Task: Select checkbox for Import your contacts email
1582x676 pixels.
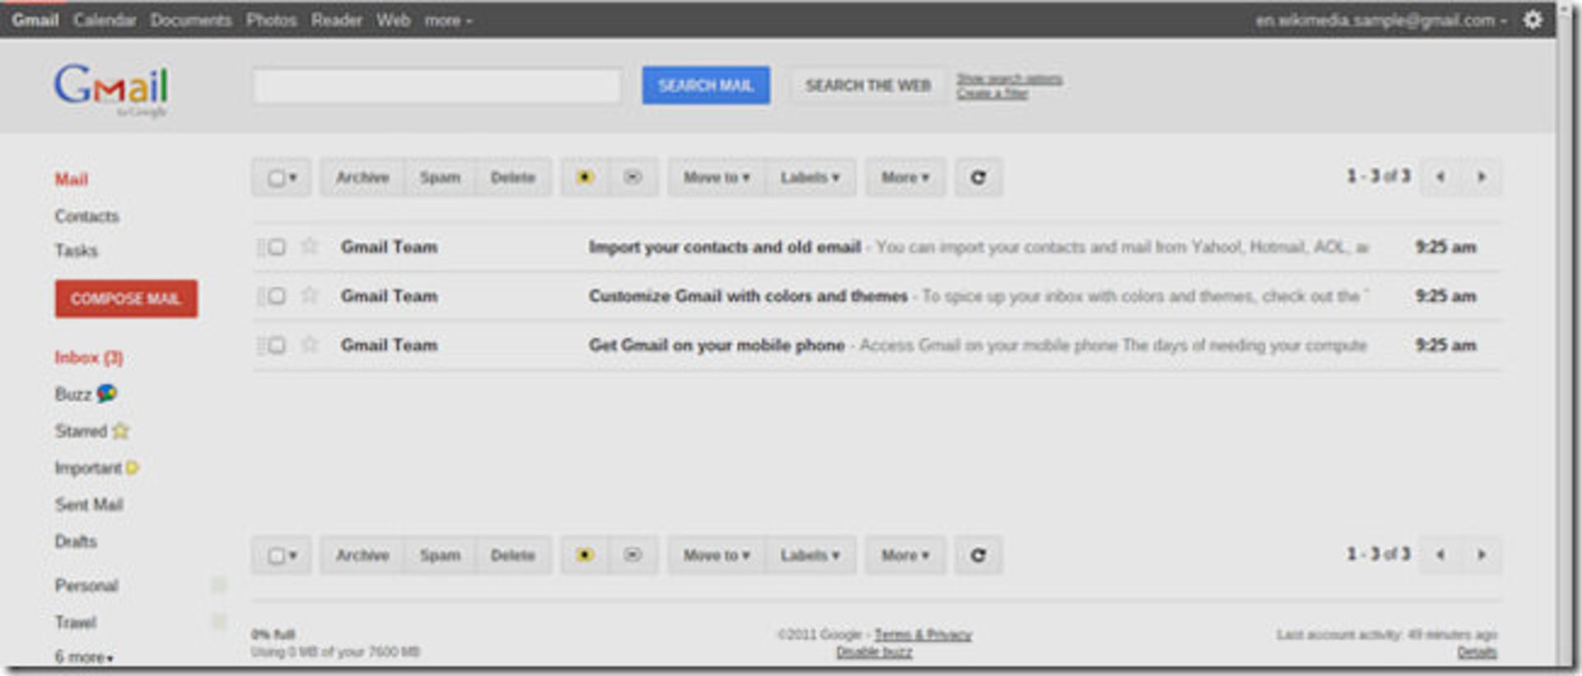Action: [x=277, y=247]
